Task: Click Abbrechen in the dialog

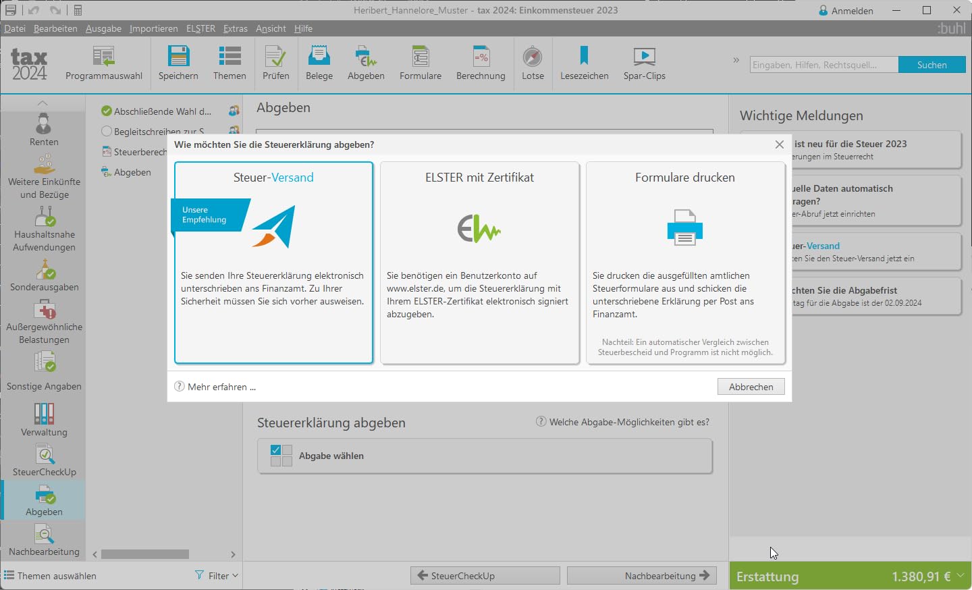Action: coord(751,387)
